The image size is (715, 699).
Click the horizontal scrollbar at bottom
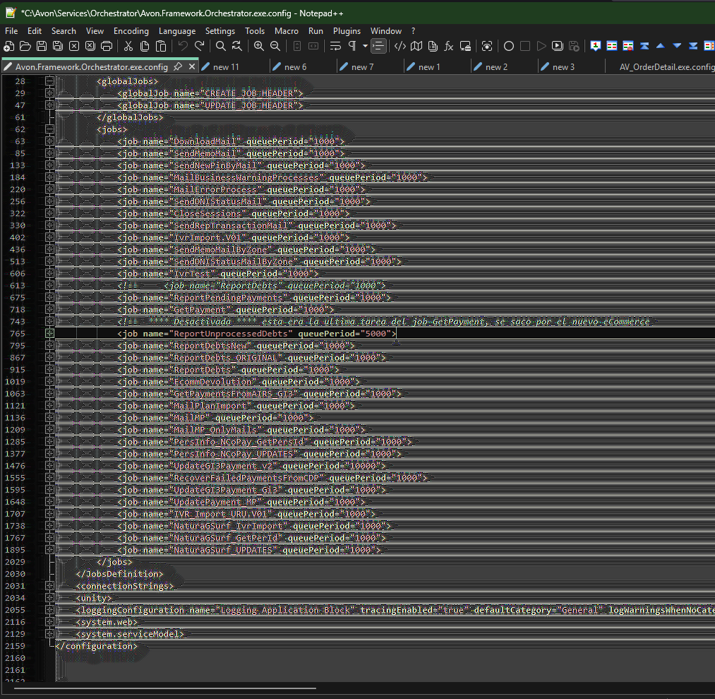pos(164,688)
